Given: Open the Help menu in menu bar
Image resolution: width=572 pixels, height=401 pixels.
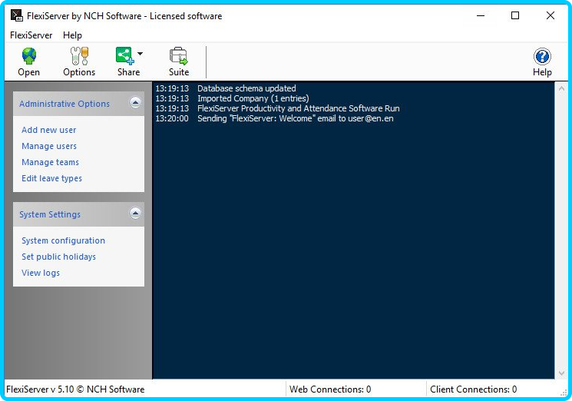Looking at the screenshot, I should [72, 35].
